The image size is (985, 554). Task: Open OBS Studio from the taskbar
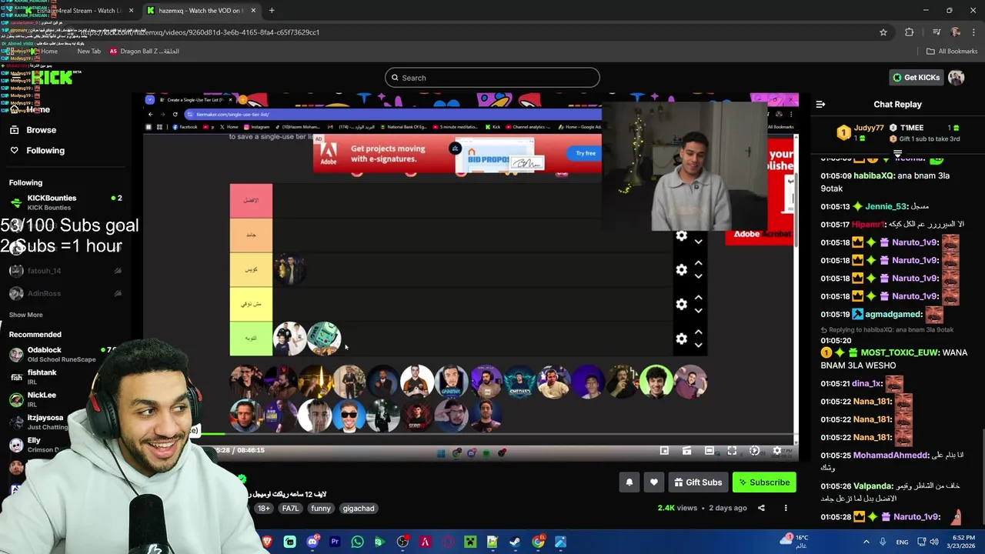tap(402, 542)
